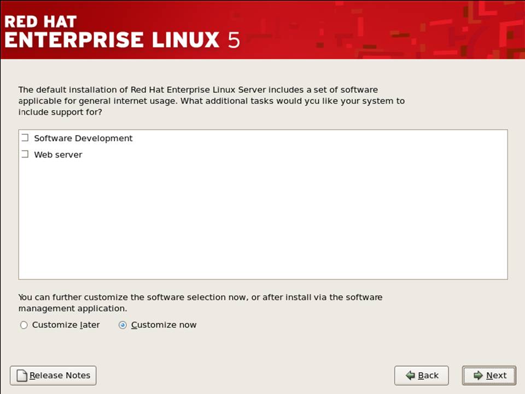Click inside the empty package selection list
The width and height of the screenshot is (525, 394).
point(262,219)
